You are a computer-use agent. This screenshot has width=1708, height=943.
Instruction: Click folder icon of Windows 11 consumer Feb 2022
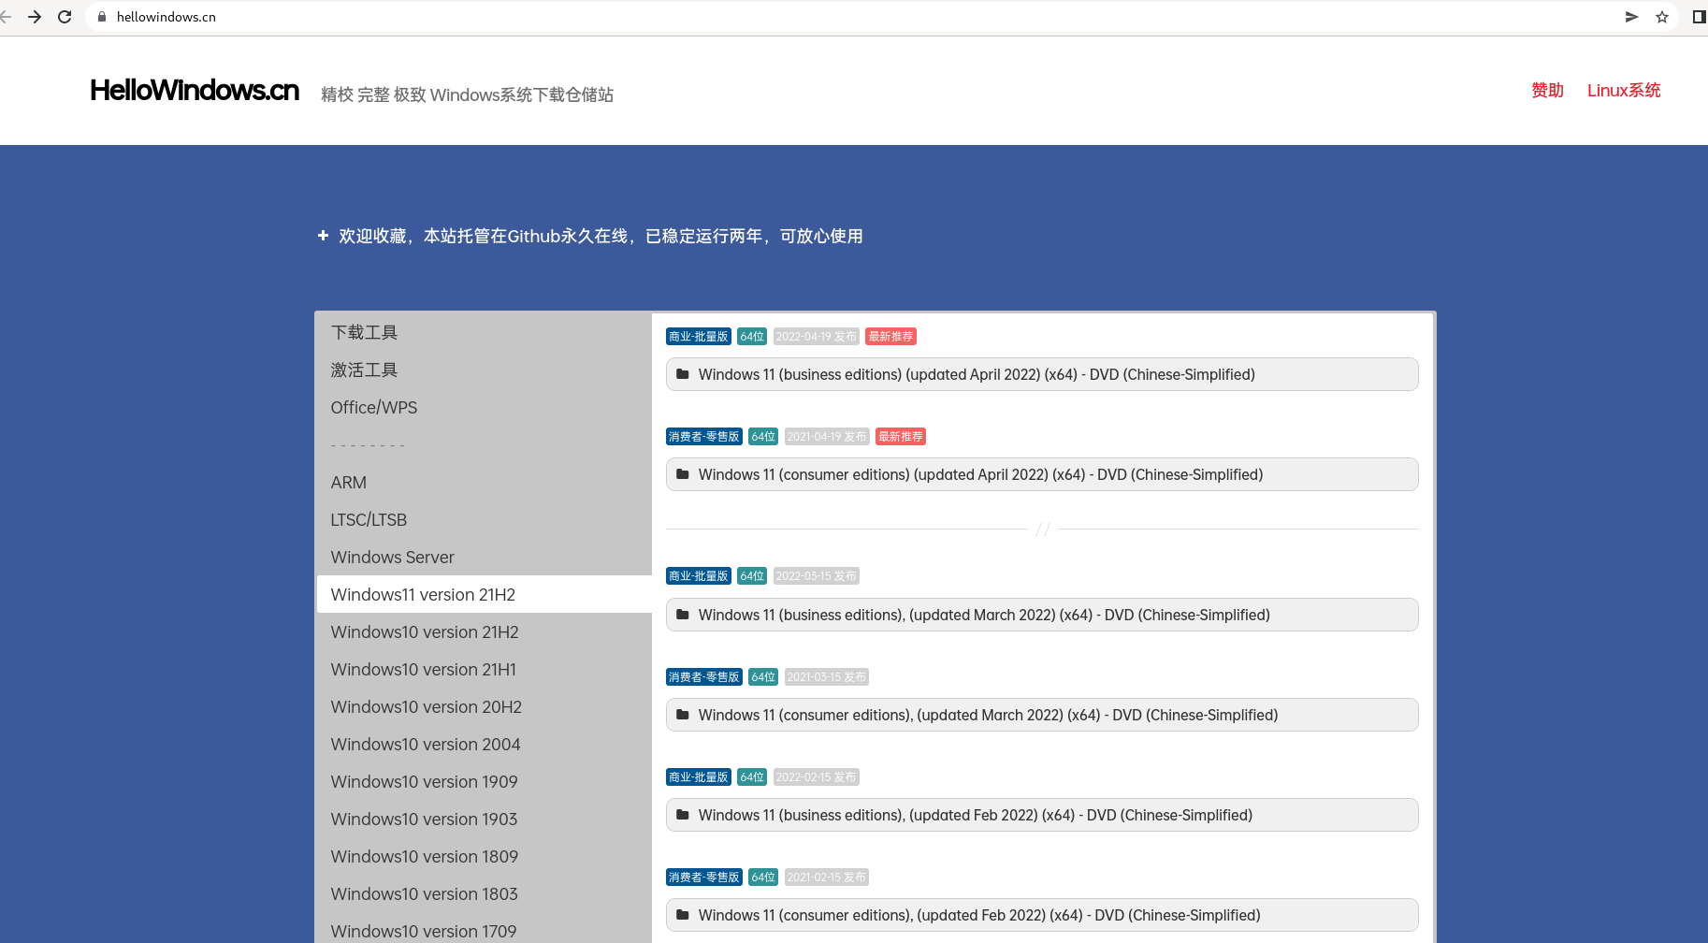683,915
